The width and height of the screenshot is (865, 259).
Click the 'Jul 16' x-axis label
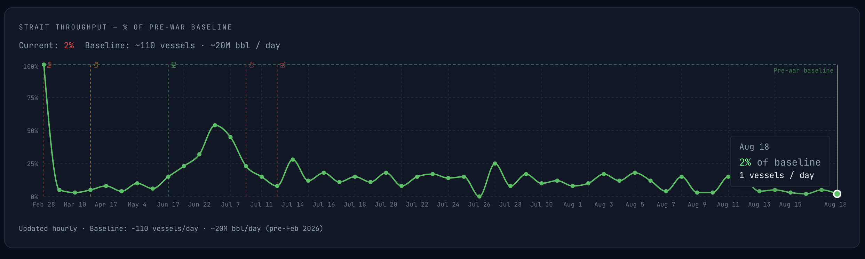point(324,204)
